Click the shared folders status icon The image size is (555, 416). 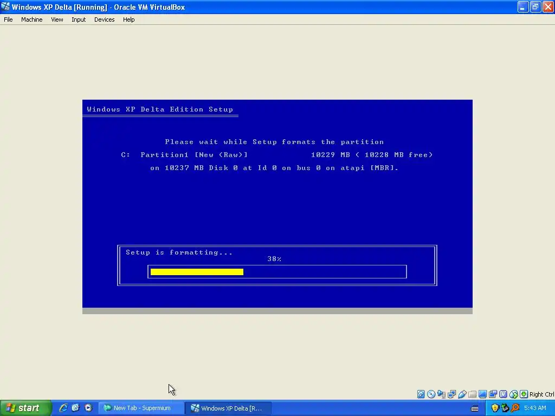(472, 394)
